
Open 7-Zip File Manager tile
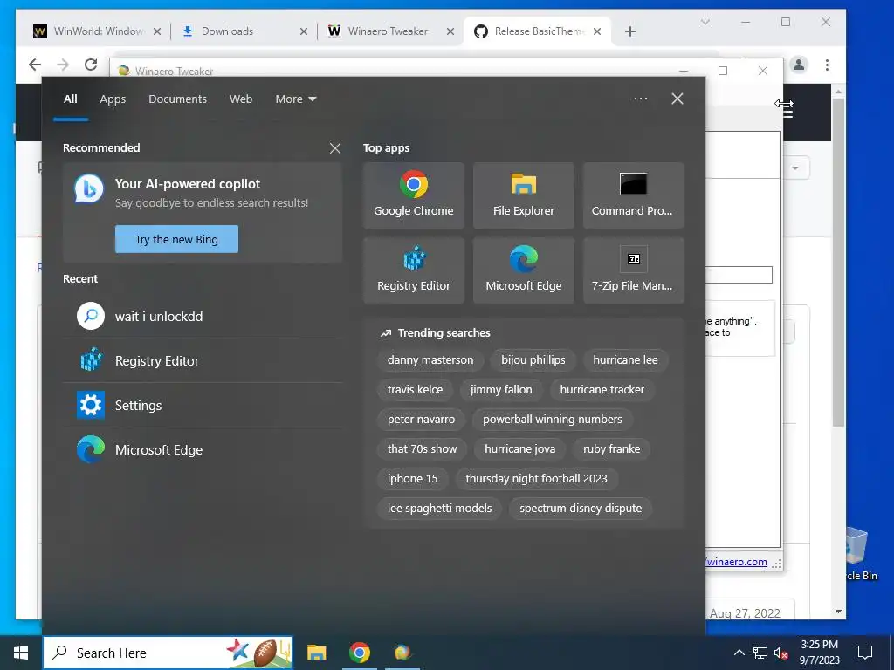tap(634, 270)
